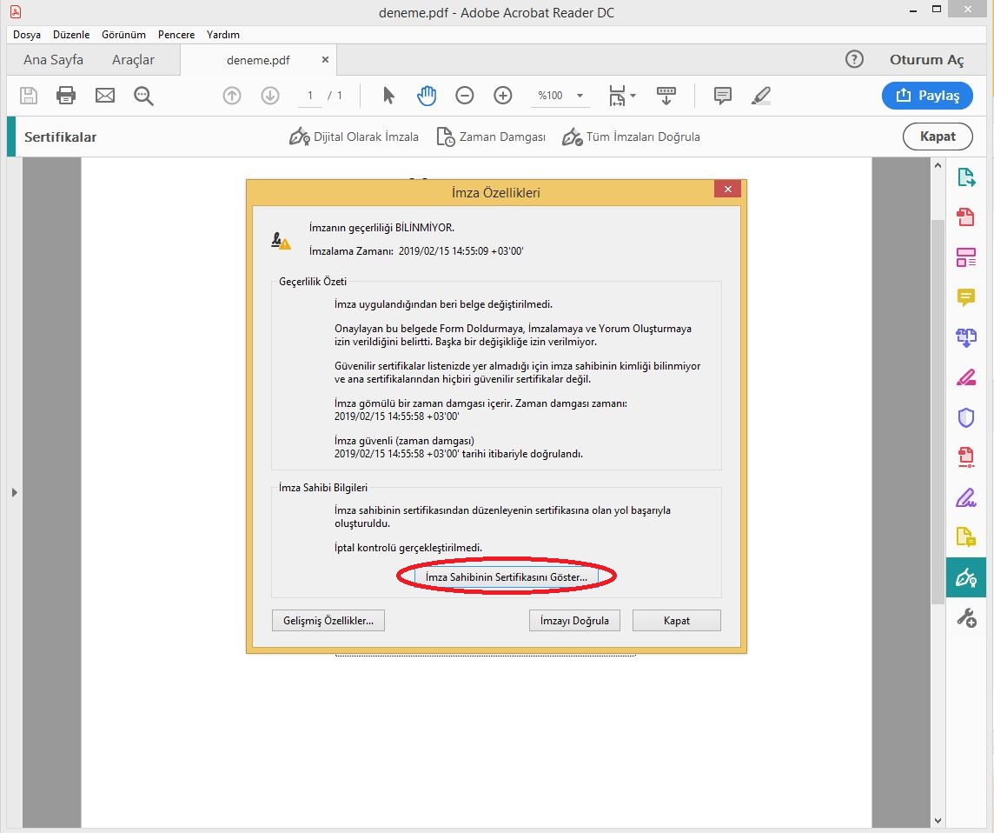Select the highlight pen tool in toolbar
Image resolution: width=994 pixels, height=833 pixels.
[761, 96]
